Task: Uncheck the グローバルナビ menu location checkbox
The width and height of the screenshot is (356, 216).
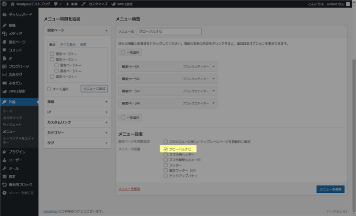Action: coord(165,149)
